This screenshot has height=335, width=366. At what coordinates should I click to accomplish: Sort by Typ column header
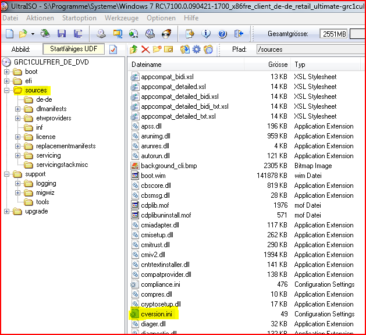pyautogui.click(x=326, y=65)
